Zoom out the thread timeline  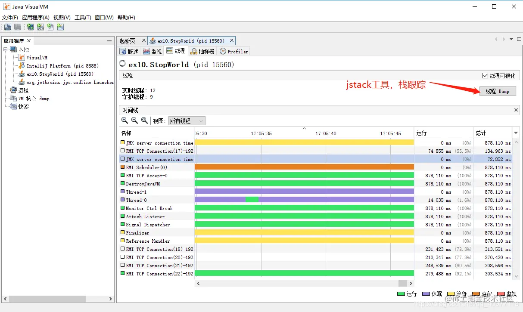pyautogui.click(x=134, y=120)
